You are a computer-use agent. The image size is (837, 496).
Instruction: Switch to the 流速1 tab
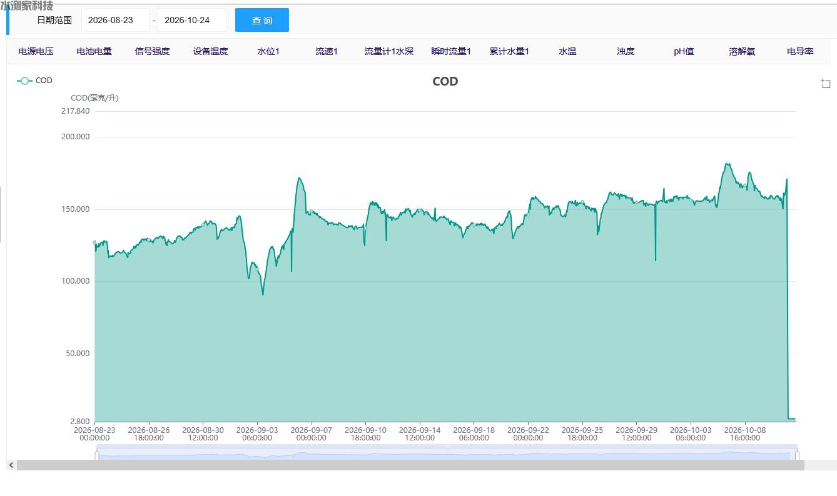click(x=327, y=51)
